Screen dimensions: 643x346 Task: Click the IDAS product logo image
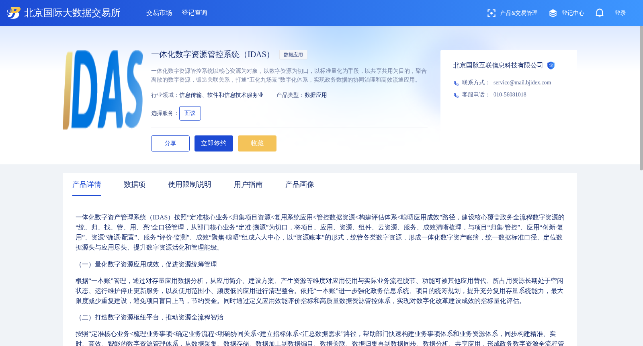[x=103, y=90]
